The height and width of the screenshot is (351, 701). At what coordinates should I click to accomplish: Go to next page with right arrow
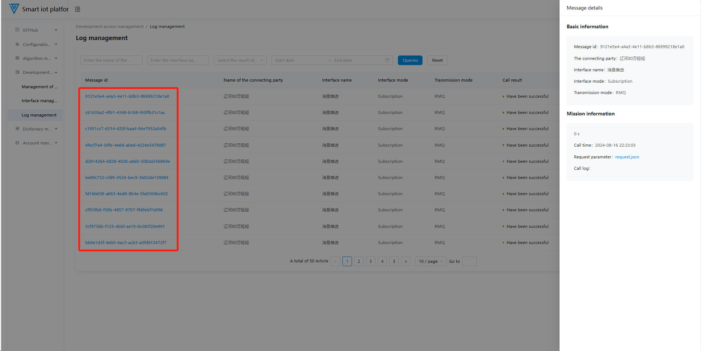click(406, 261)
